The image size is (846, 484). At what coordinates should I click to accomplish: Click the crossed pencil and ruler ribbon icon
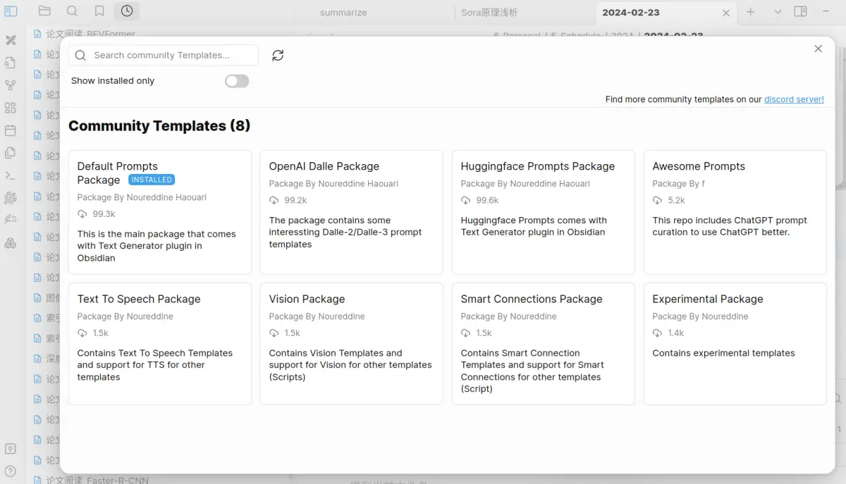pos(11,40)
